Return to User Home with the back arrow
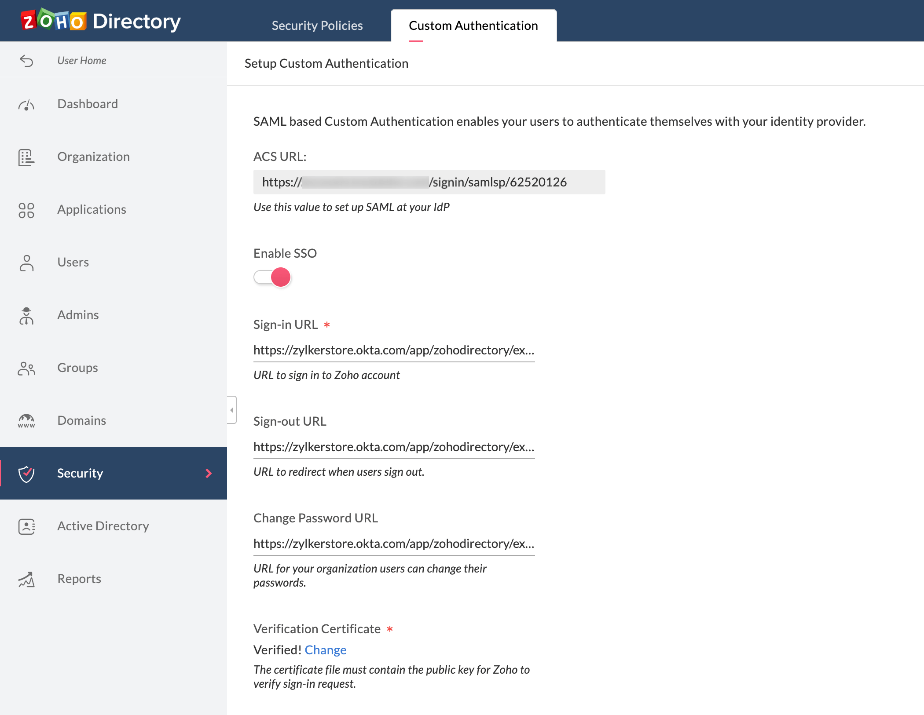The width and height of the screenshot is (924, 715). (x=26, y=61)
